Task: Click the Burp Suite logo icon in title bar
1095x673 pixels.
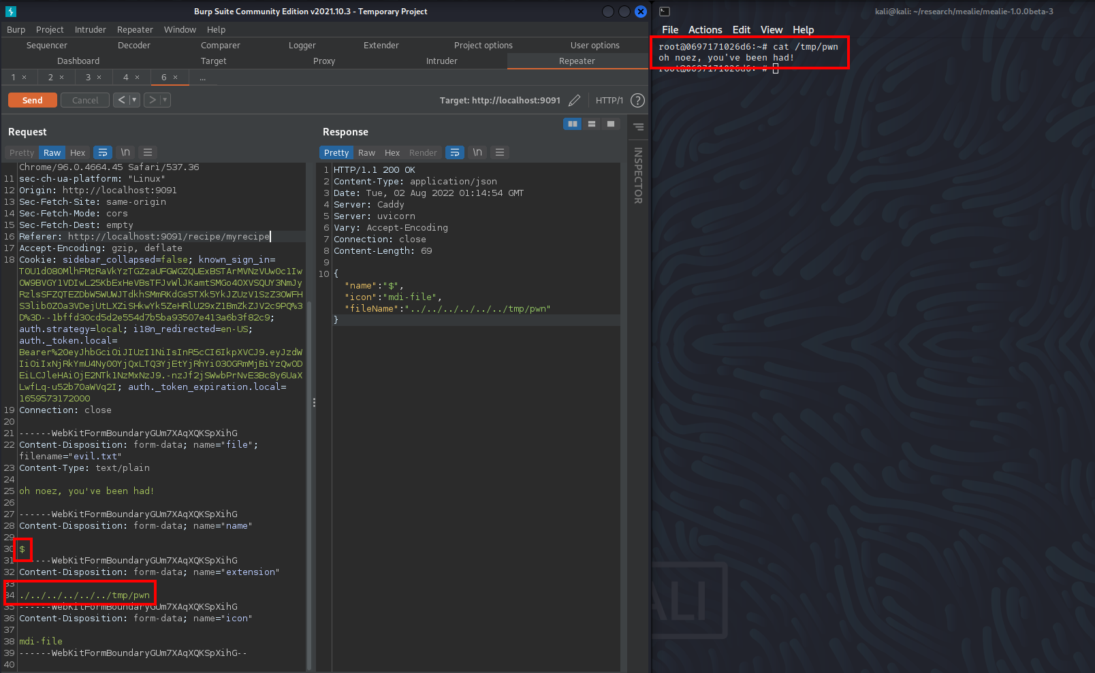Action: [x=10, y=12]
